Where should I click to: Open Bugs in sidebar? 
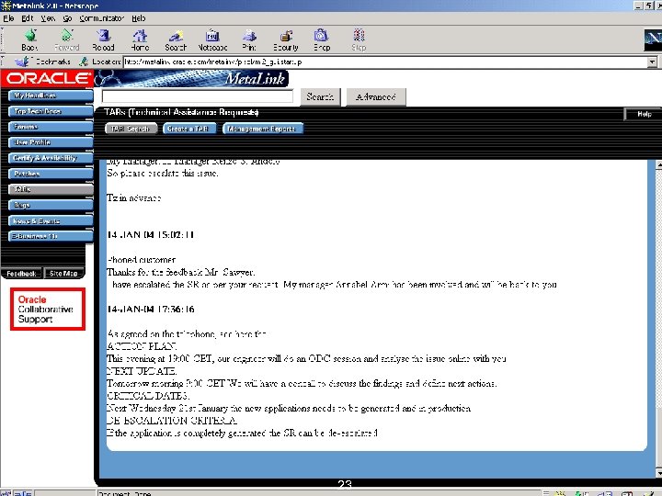pos(51,206)
